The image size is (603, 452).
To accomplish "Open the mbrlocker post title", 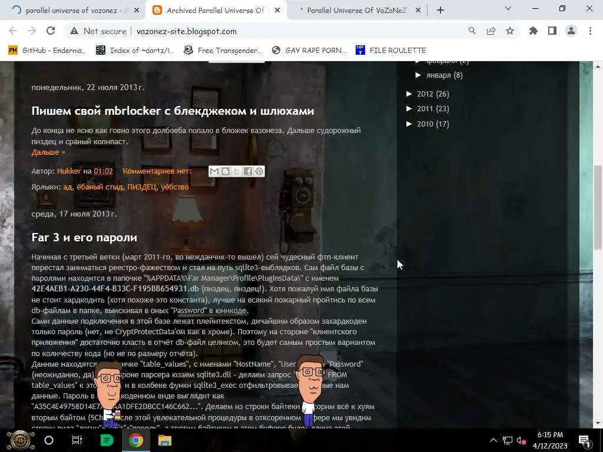I will point(173,111).
